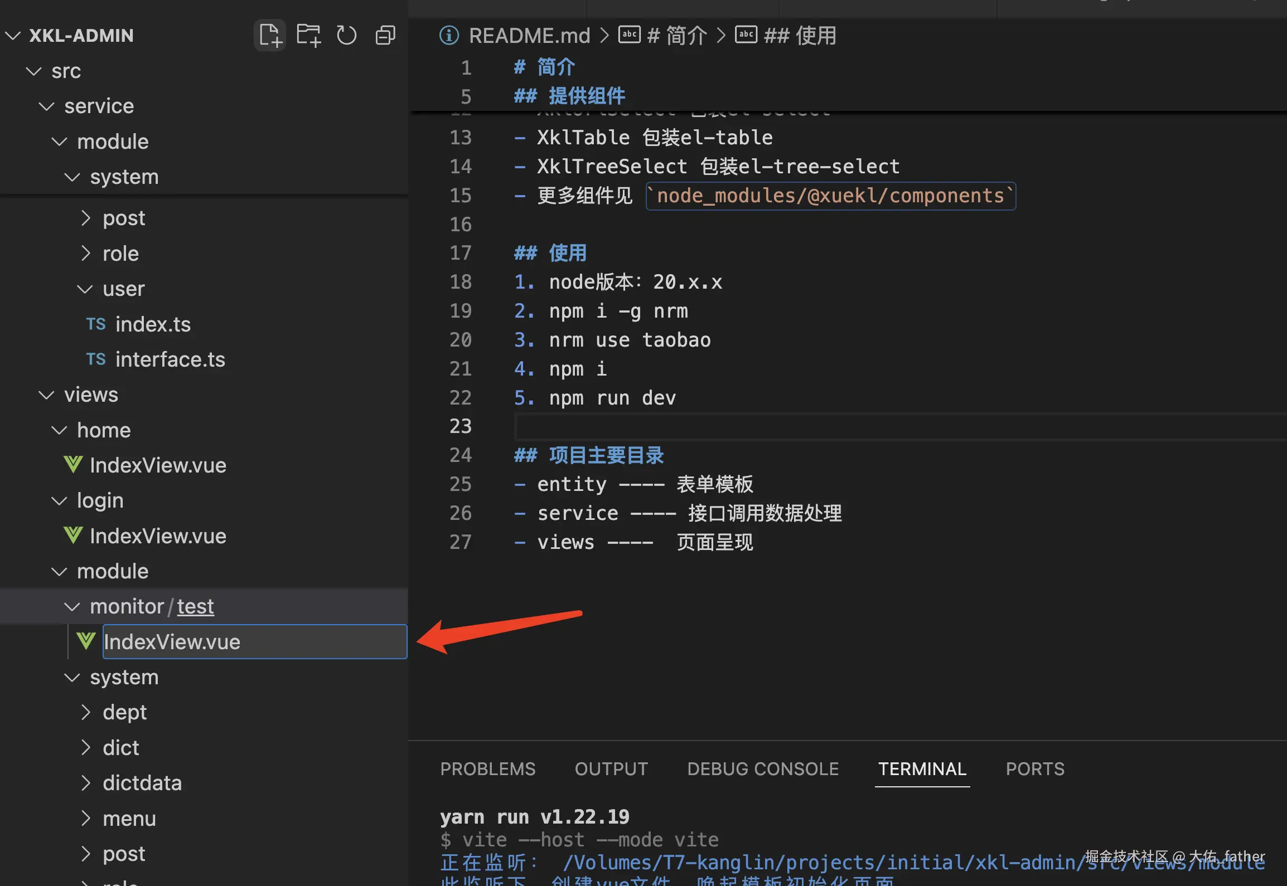Click the README.md info icon in breadcrumb

click(x=449, y=36)
